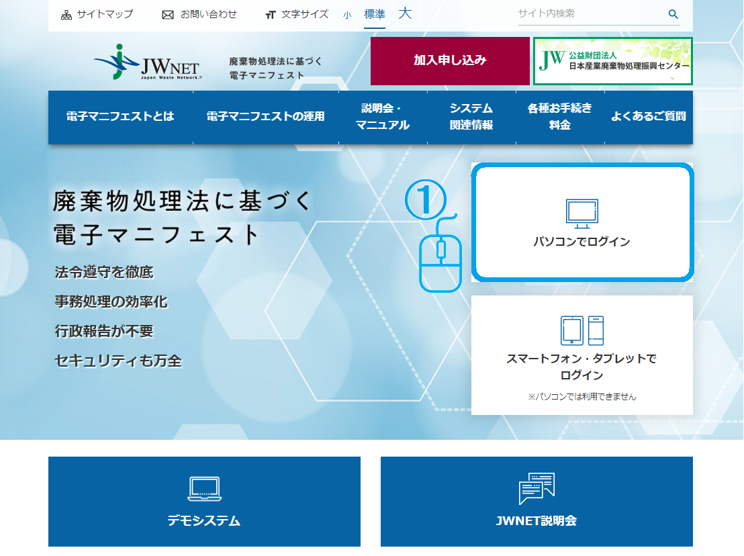744x556 pixels.
Task: Click the laptop demo system icon
Action: [x=204, y=489]
